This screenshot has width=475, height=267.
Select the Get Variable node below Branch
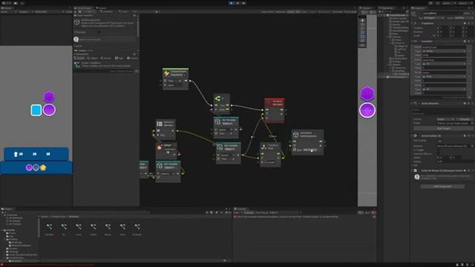pos(226,128)
